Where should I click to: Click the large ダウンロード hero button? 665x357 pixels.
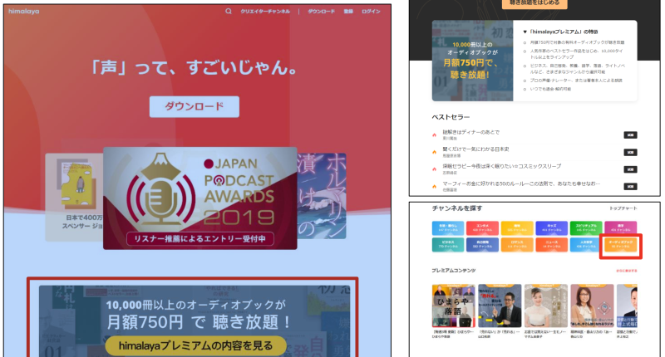[x=195, y=106]
